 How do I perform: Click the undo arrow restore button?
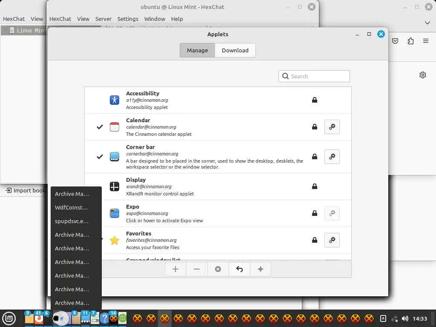(x=239, y=269)
